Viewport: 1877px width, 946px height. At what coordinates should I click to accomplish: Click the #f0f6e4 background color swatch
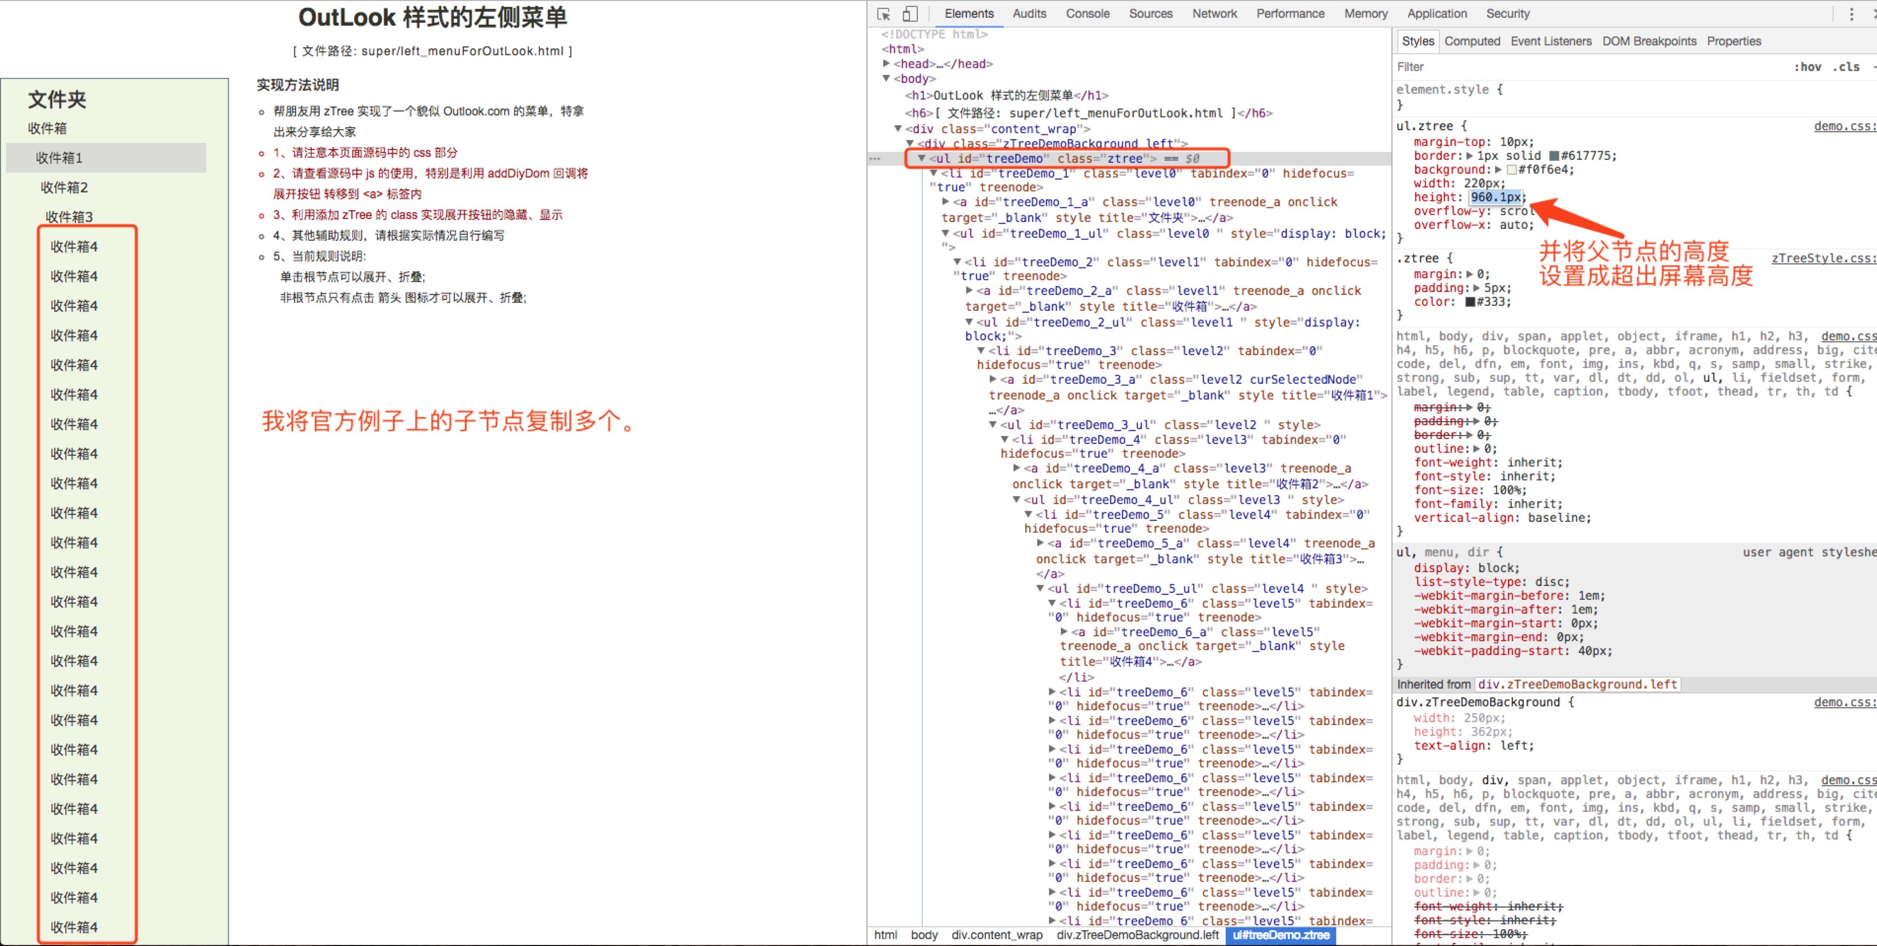click(x=1511, y=170)
